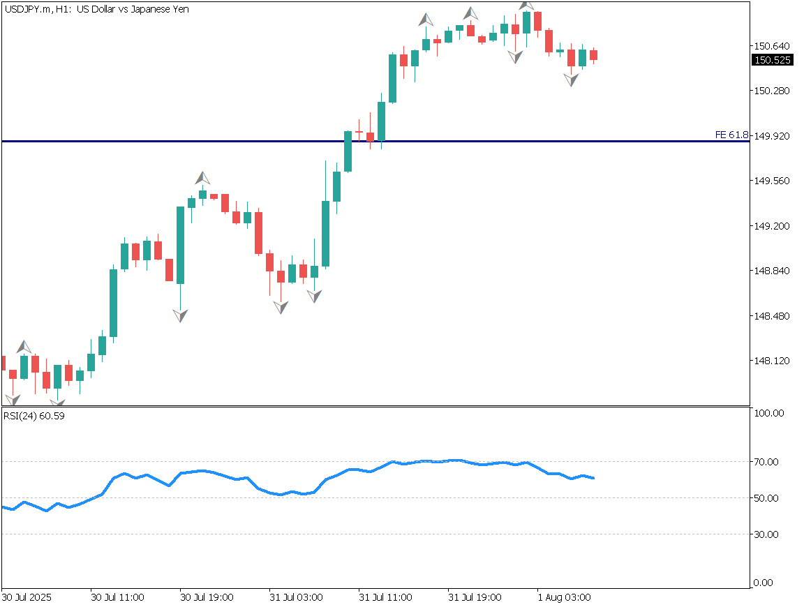
Task: Select the down fractal arrow below the 150.525 candles
Action: 572,80
